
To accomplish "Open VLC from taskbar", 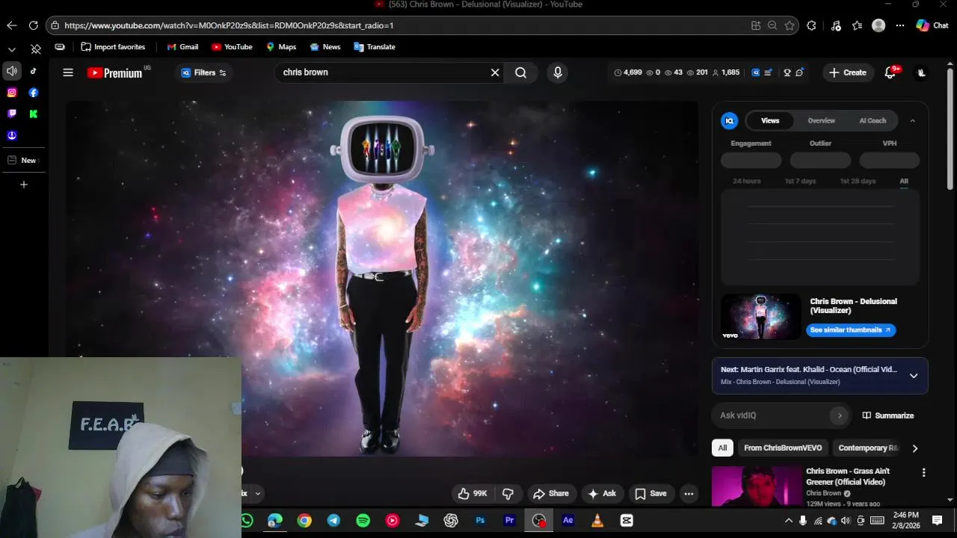I will tap(597, 521).
